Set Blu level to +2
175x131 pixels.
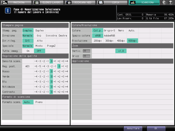59,82
